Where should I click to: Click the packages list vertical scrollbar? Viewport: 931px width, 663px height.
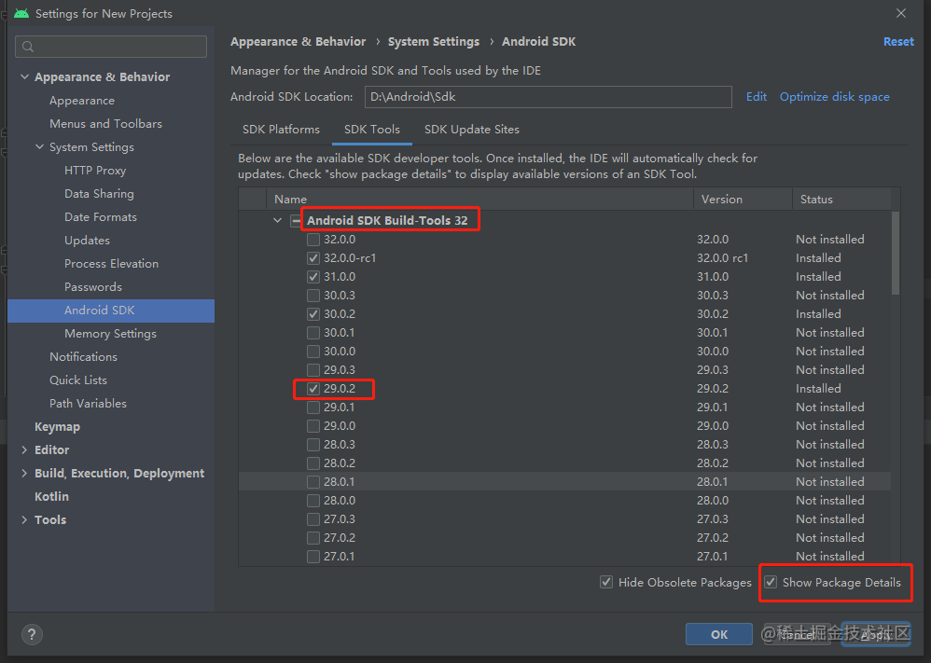click(896, 254)
